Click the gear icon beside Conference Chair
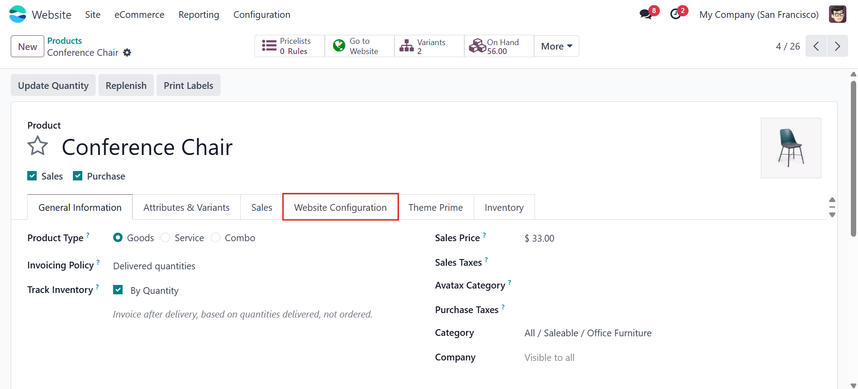 (x=127, y=53)
